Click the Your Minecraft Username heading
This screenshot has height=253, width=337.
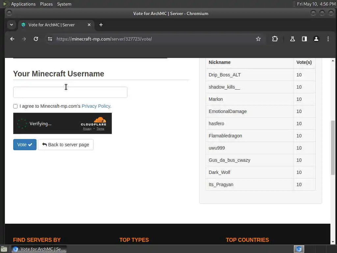pyautogui.click(x=59, y=74)
